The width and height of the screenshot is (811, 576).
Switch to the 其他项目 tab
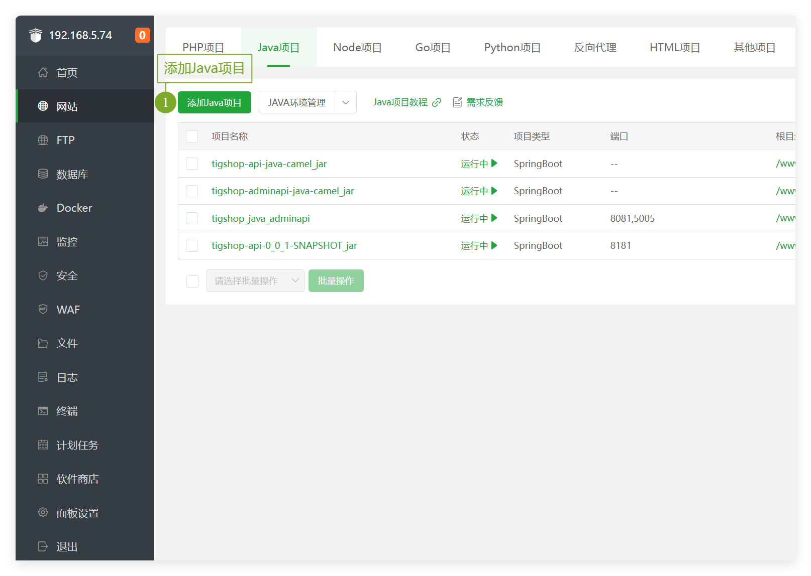click(755, 47)
